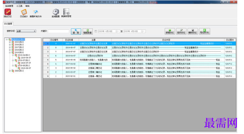This screenshot has width=244, height=134.
Task: Expand the 2017 year tree node
Action: [10, 48]
